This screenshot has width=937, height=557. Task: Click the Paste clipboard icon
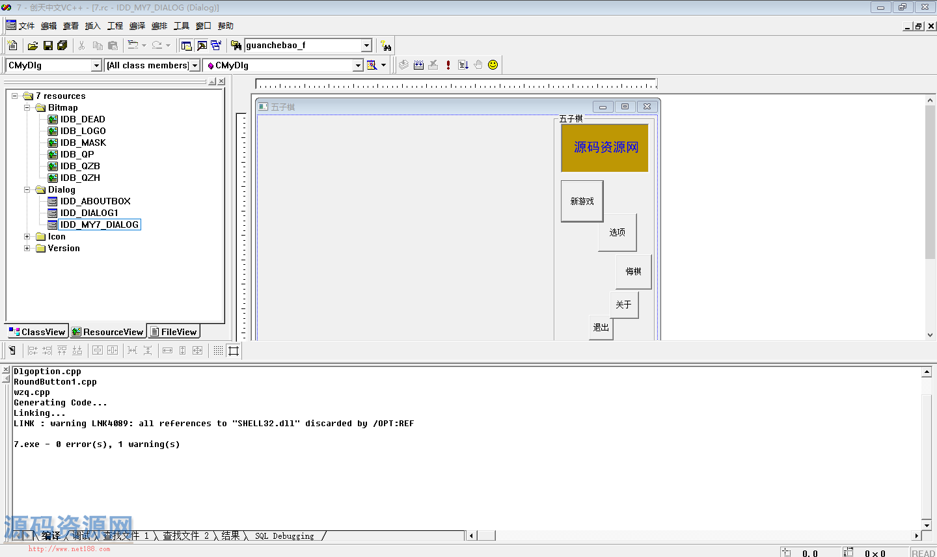(x=113, y=46)
